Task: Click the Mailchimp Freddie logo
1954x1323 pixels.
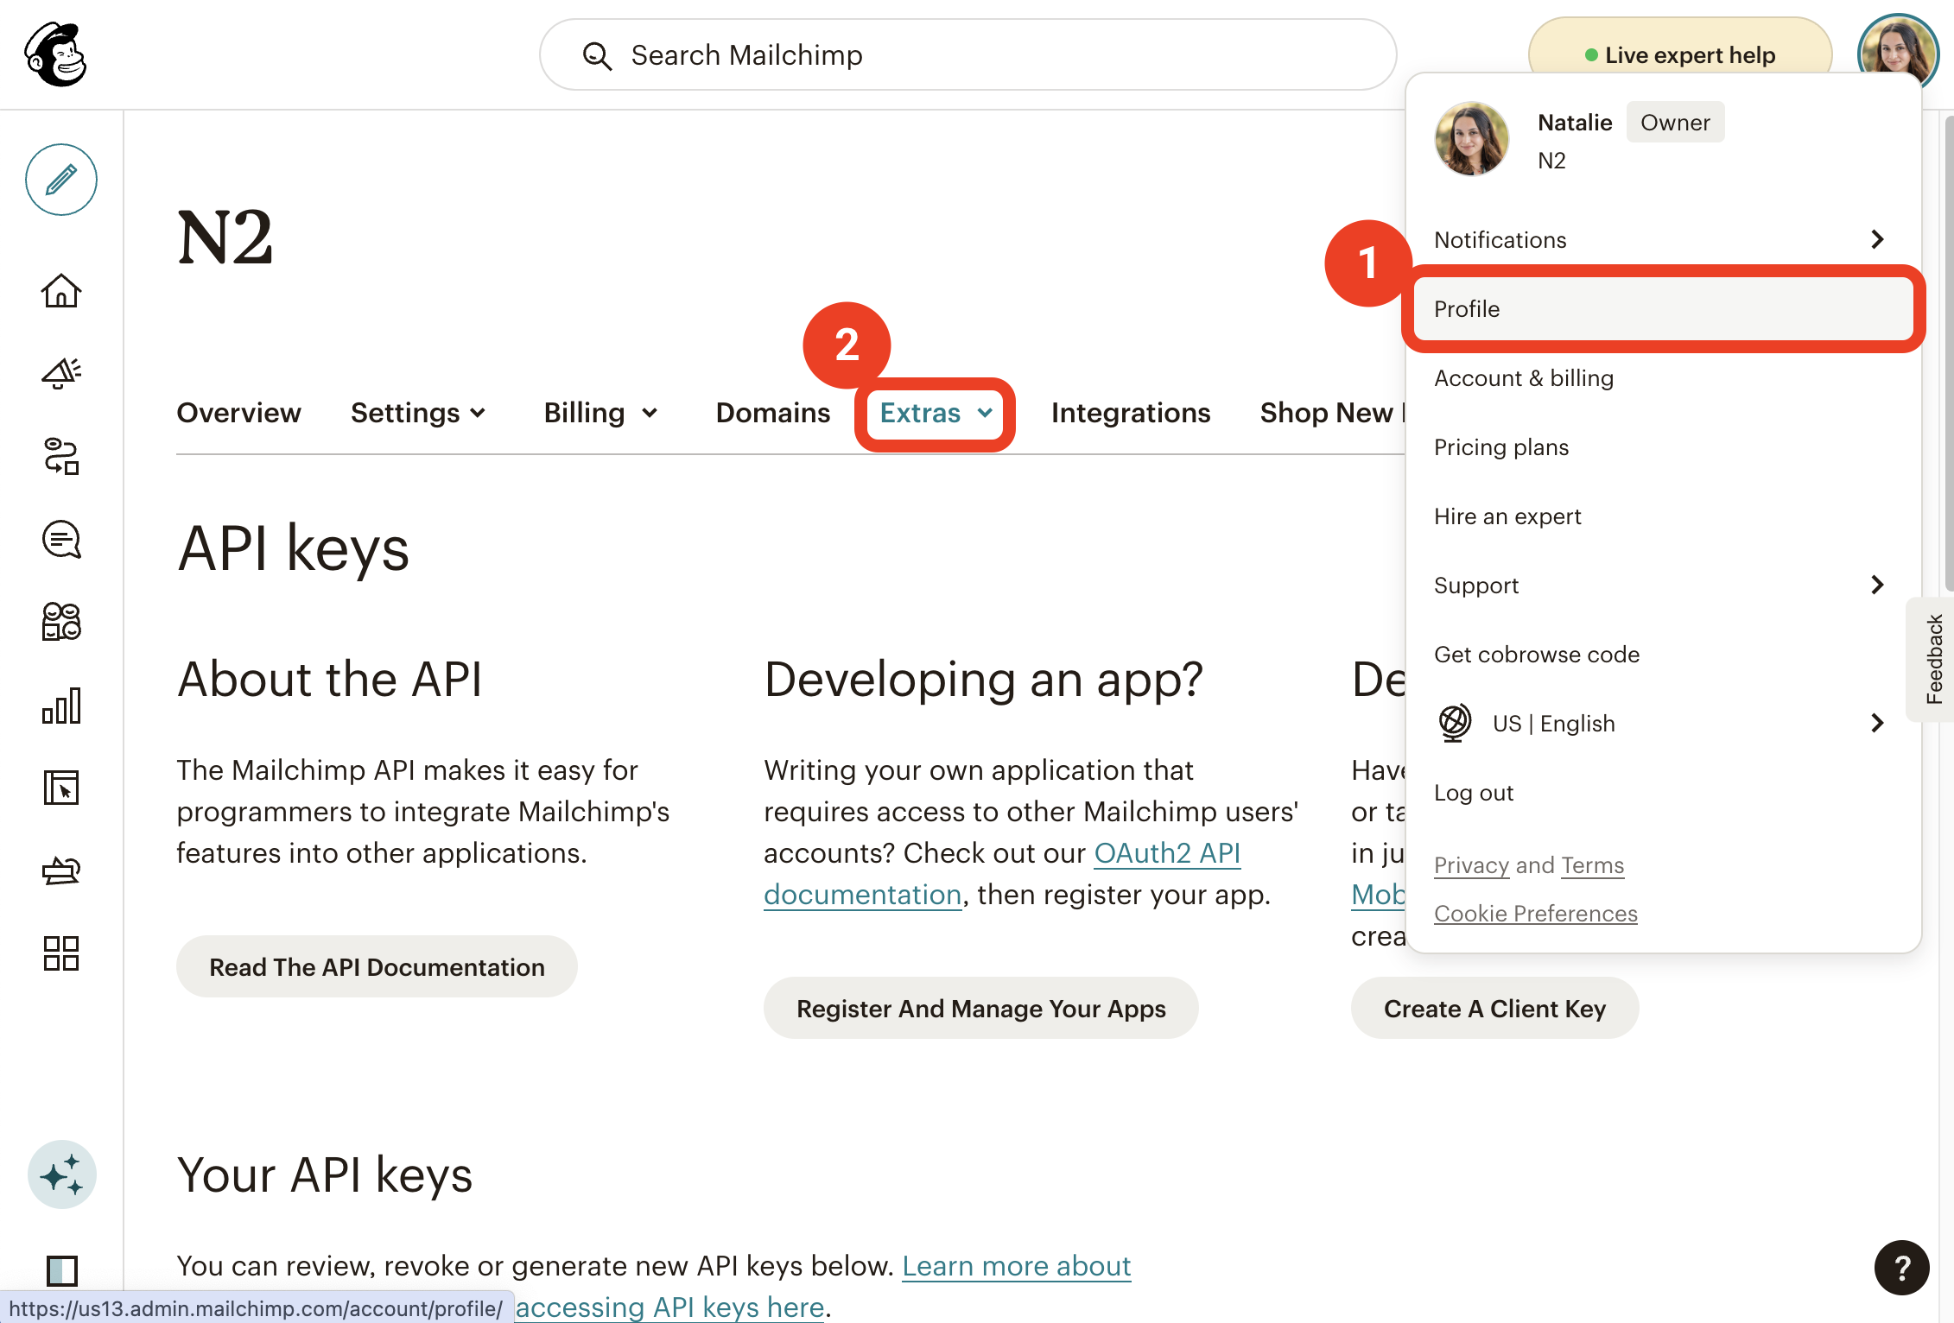Action: click(x=56, y=54)
